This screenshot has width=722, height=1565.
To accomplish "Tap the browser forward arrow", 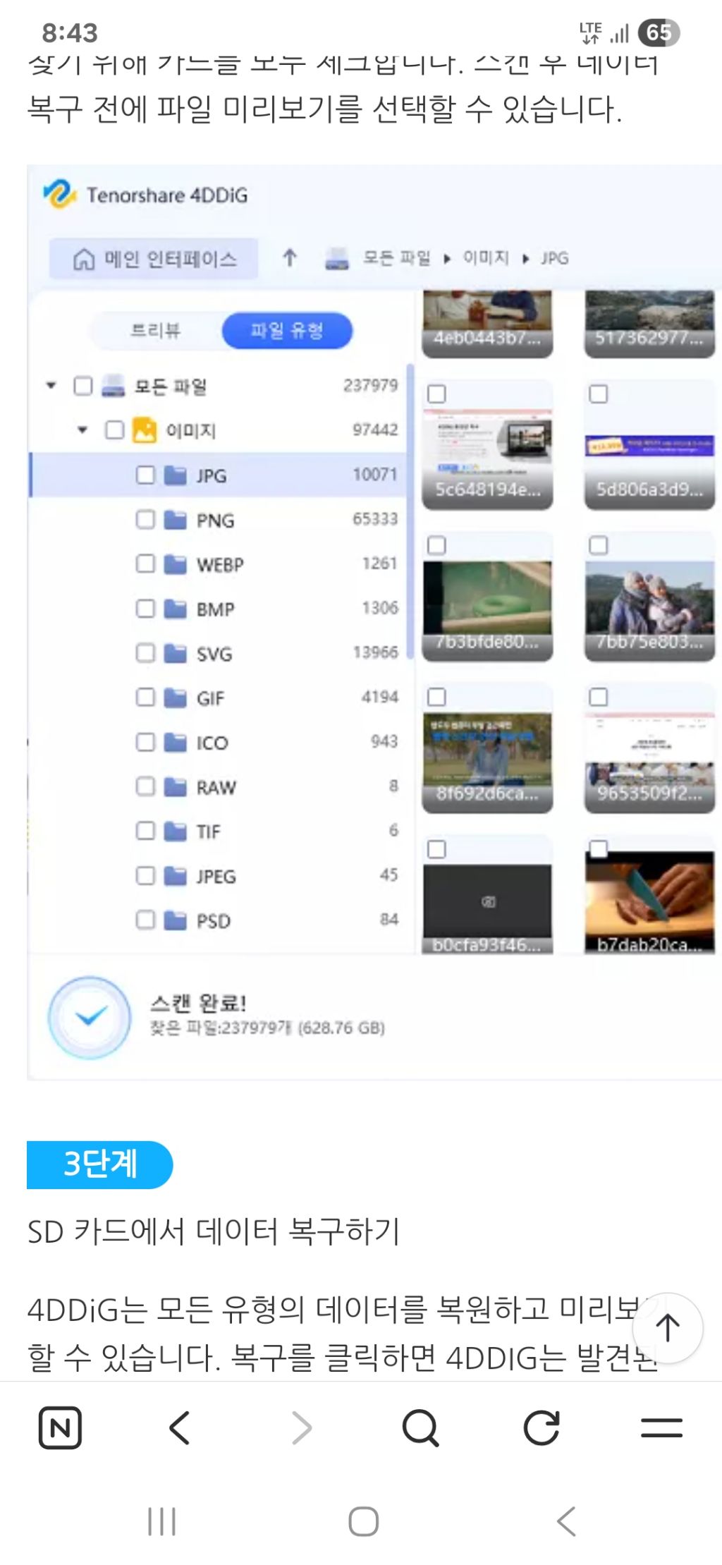I will point(301,1427).
